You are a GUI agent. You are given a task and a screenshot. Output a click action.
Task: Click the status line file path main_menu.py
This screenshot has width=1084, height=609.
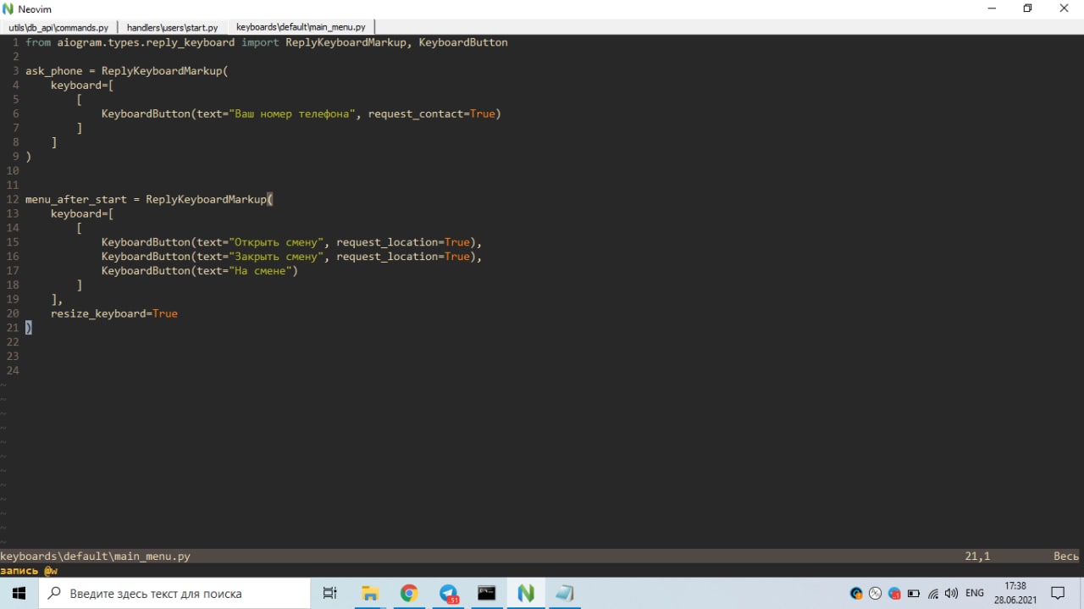click(95, 556)
